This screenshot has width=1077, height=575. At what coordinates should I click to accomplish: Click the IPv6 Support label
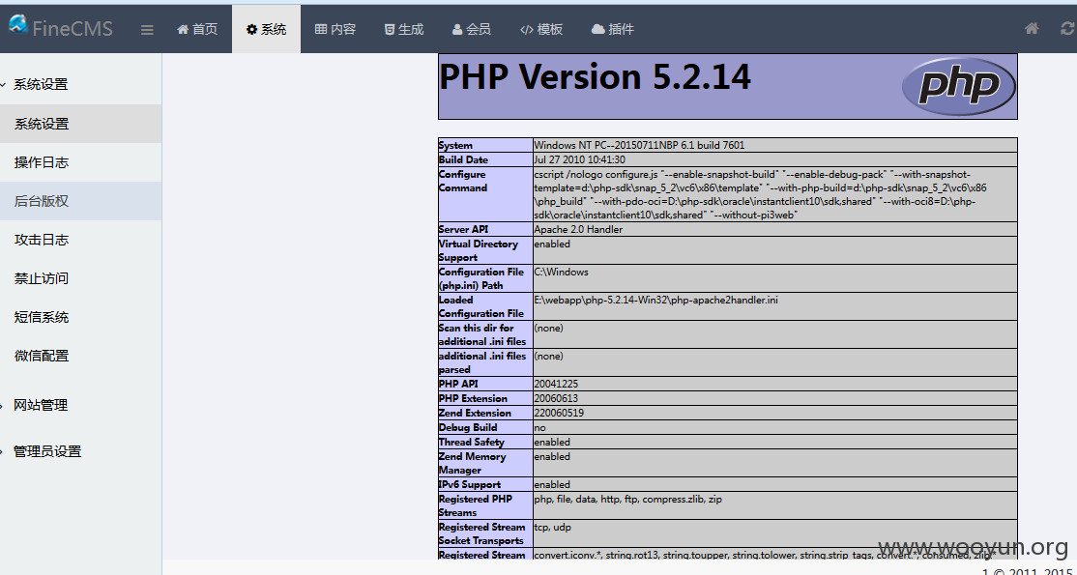tap(470, 485)
